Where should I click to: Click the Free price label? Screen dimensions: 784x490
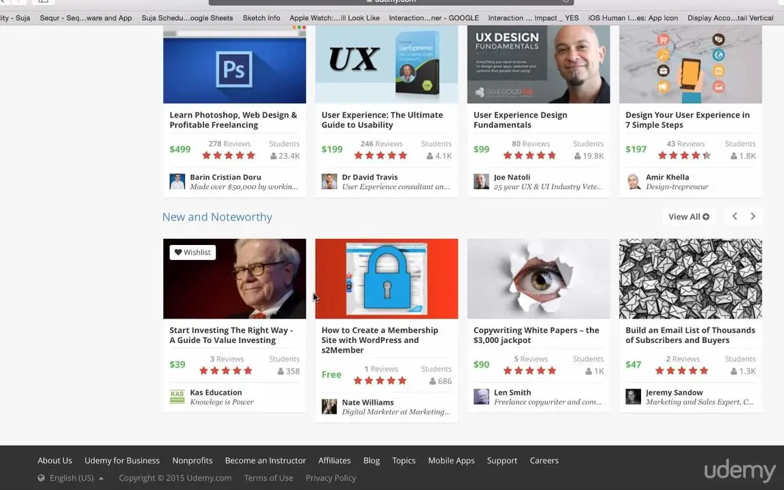click(331, 374)
